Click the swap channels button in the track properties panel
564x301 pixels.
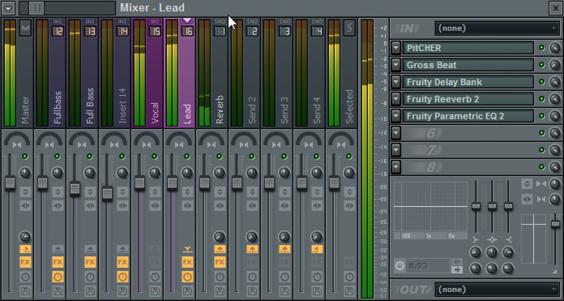[x=526, y=199]
